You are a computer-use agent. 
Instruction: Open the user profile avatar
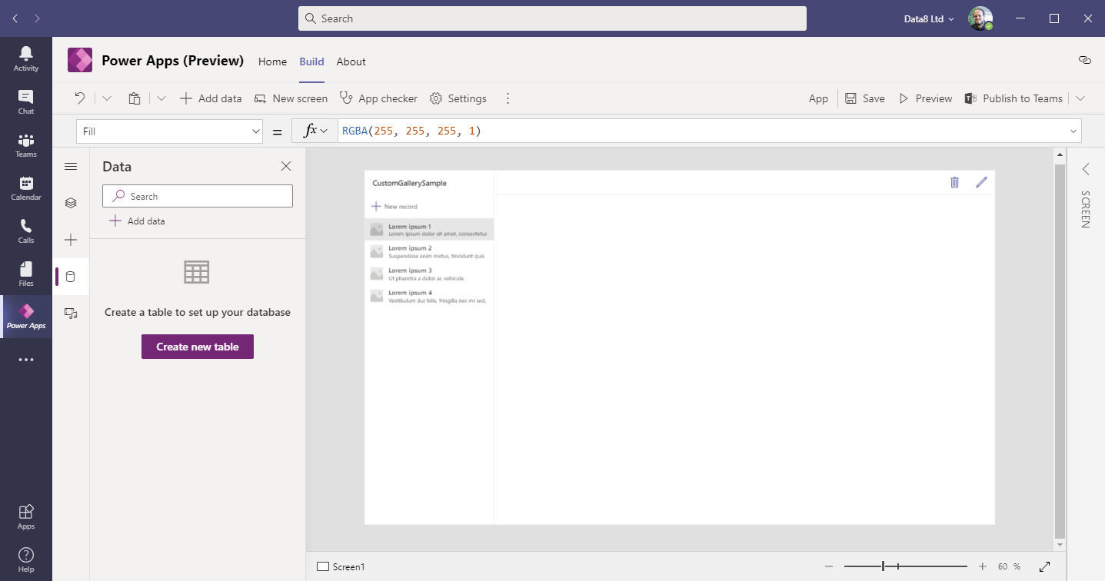pyautogui.click(x=980, y=18)
